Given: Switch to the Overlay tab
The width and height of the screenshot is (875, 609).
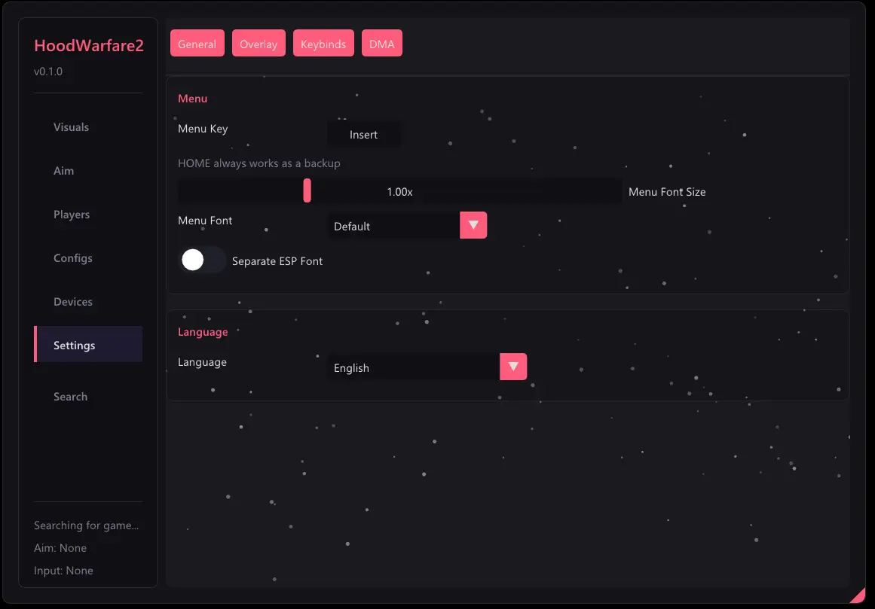Looking at the screenshot, I should (259, 44).
